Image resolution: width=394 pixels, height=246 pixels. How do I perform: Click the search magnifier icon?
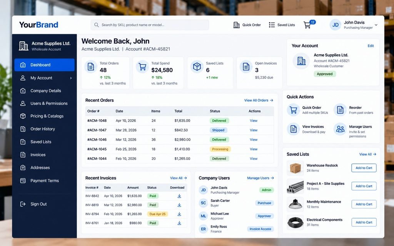click(x=96, y=25)
